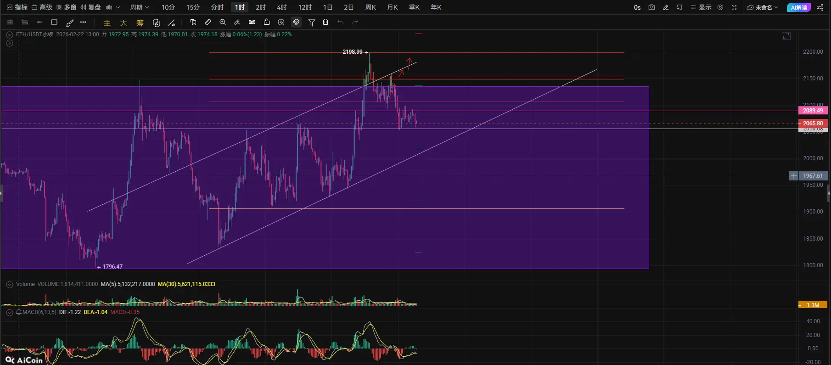Set alert with MACD bell icon
Screen dimensions: 831x365
click(x=19, y=312)
